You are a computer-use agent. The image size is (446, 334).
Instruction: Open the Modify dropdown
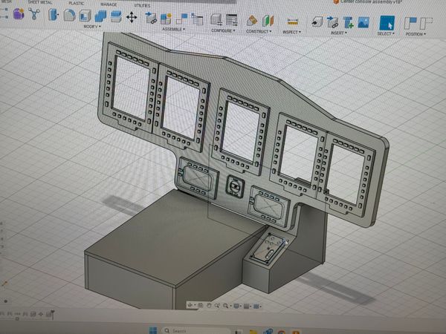(92, 27)
